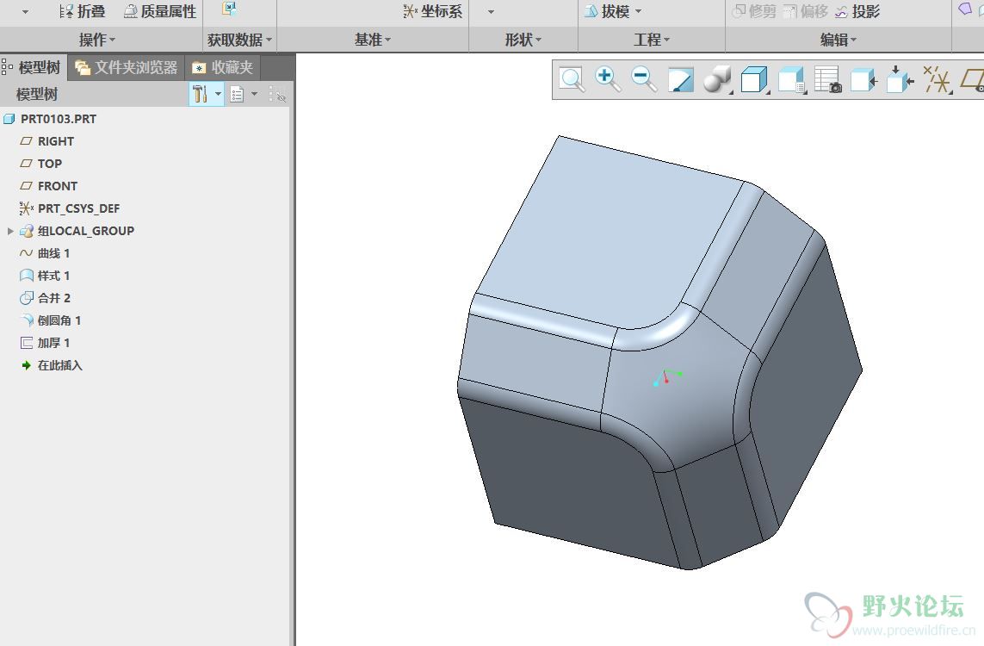Expand the 操作 ribbon group
This screenshot has height=646, width=984.
tap(97, 40)
